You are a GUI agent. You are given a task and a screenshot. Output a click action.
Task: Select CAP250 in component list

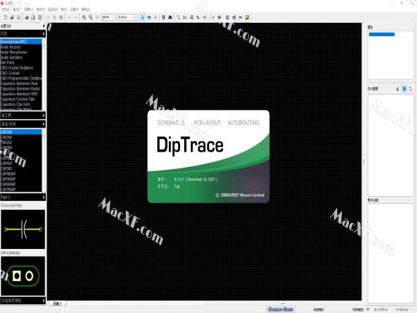tap(21, 143)
